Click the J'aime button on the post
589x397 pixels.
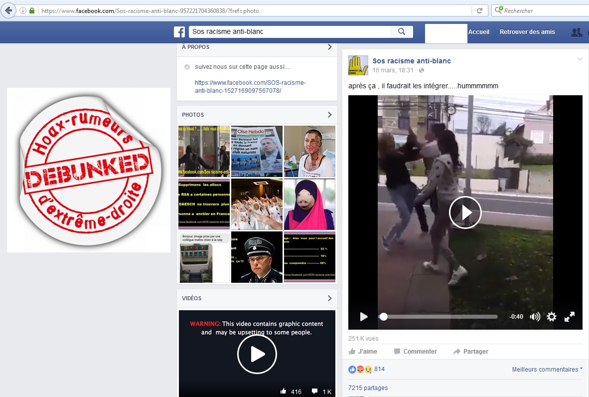tap(363, 352)
